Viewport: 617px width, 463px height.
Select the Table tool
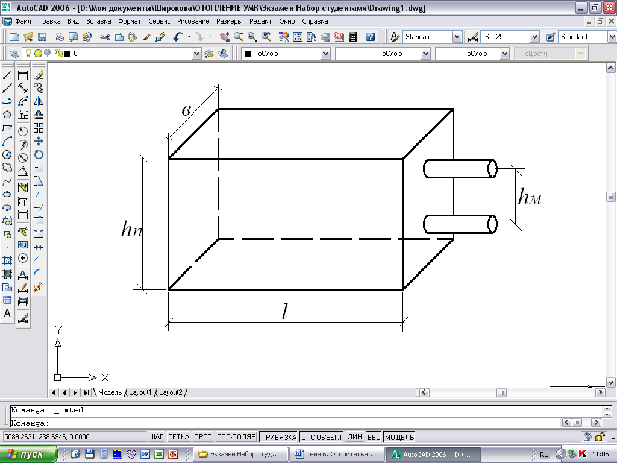7,300
